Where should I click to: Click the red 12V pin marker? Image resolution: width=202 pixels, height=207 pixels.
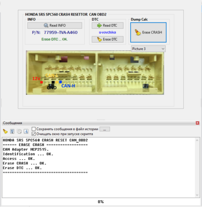point(42,82)
